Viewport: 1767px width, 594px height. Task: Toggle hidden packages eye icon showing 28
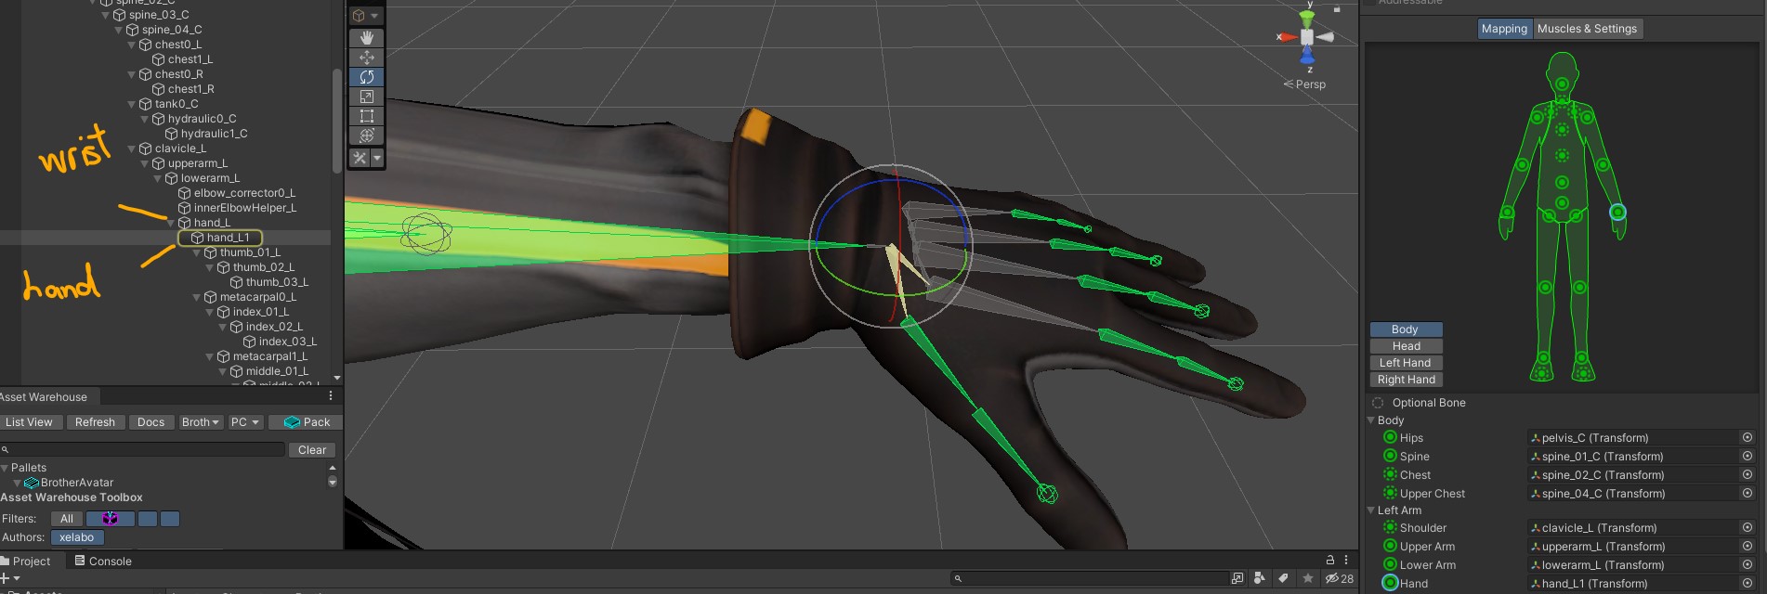1339,578
